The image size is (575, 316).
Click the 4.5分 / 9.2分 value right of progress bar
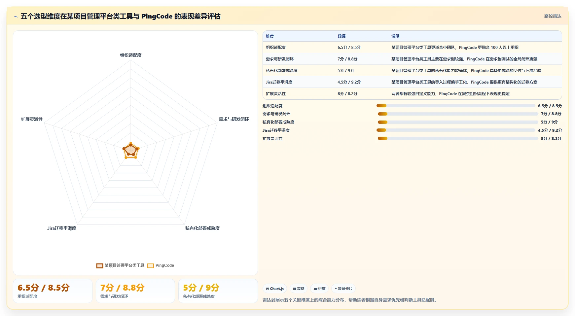point(550,130)
